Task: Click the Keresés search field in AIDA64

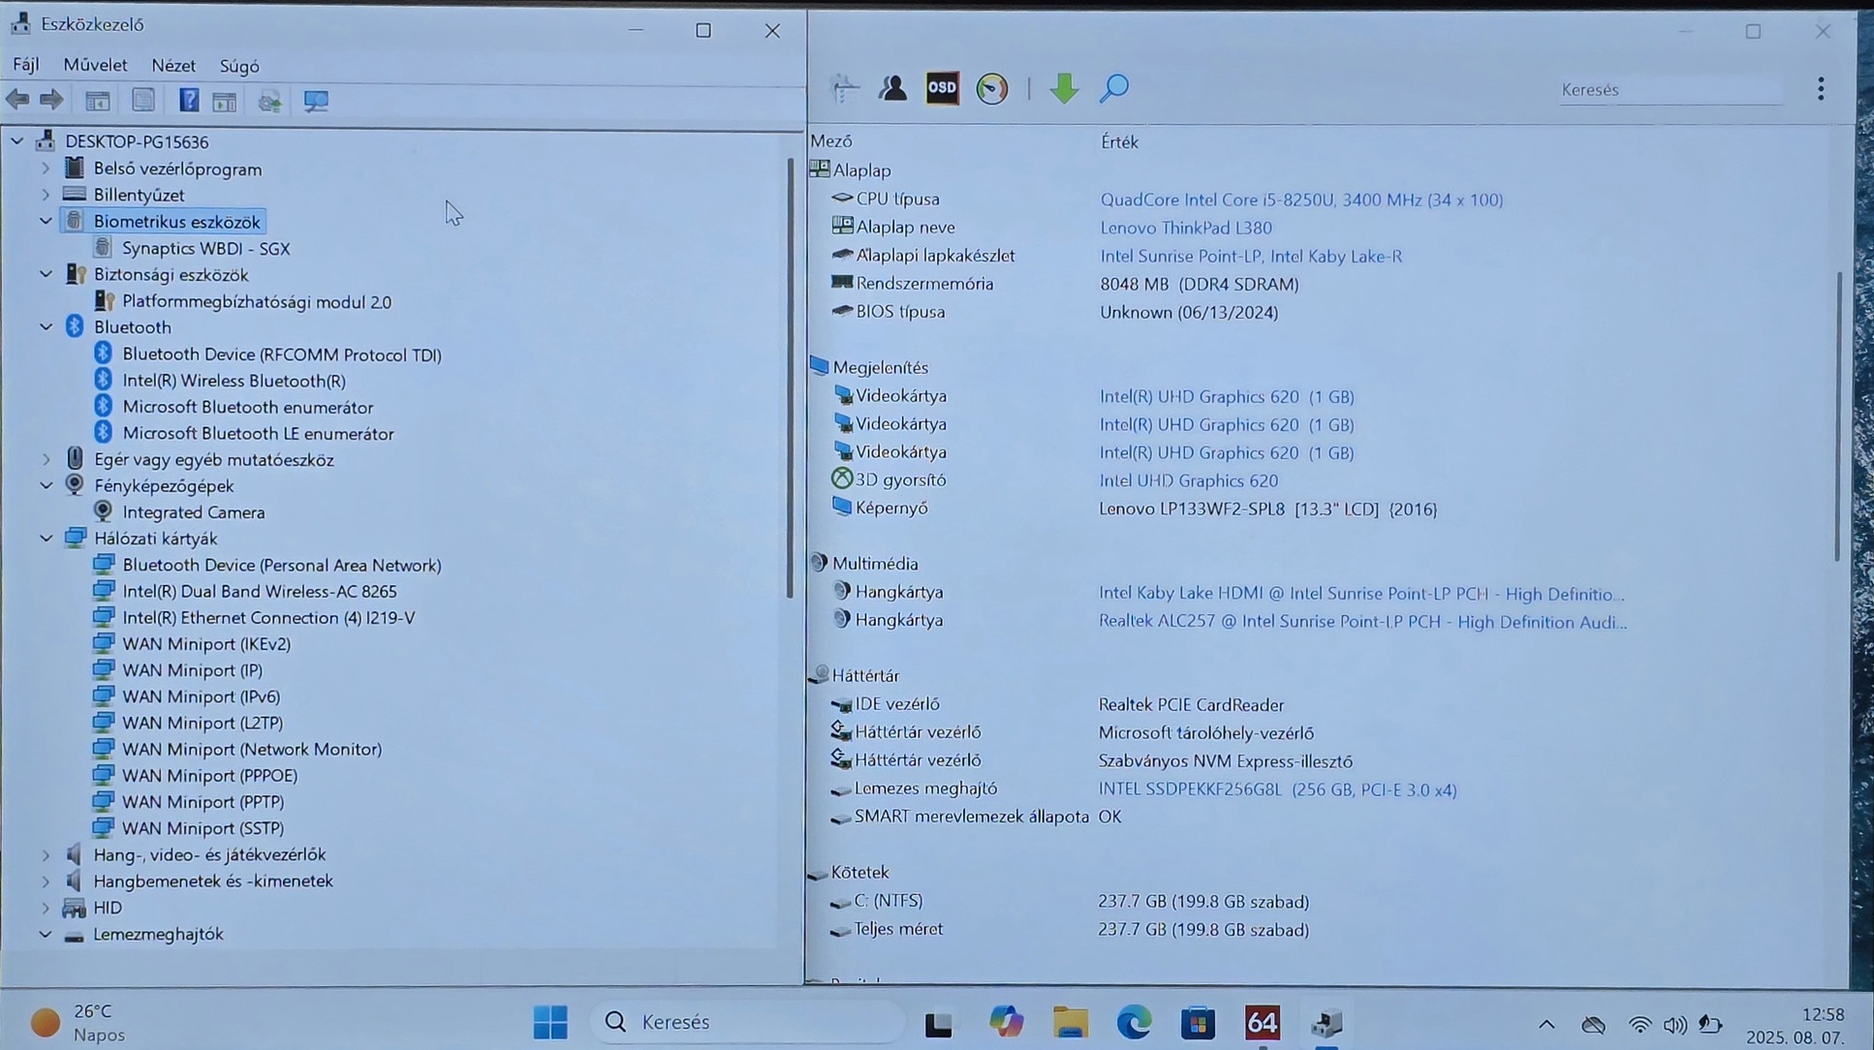Action: coord(1669,90)
